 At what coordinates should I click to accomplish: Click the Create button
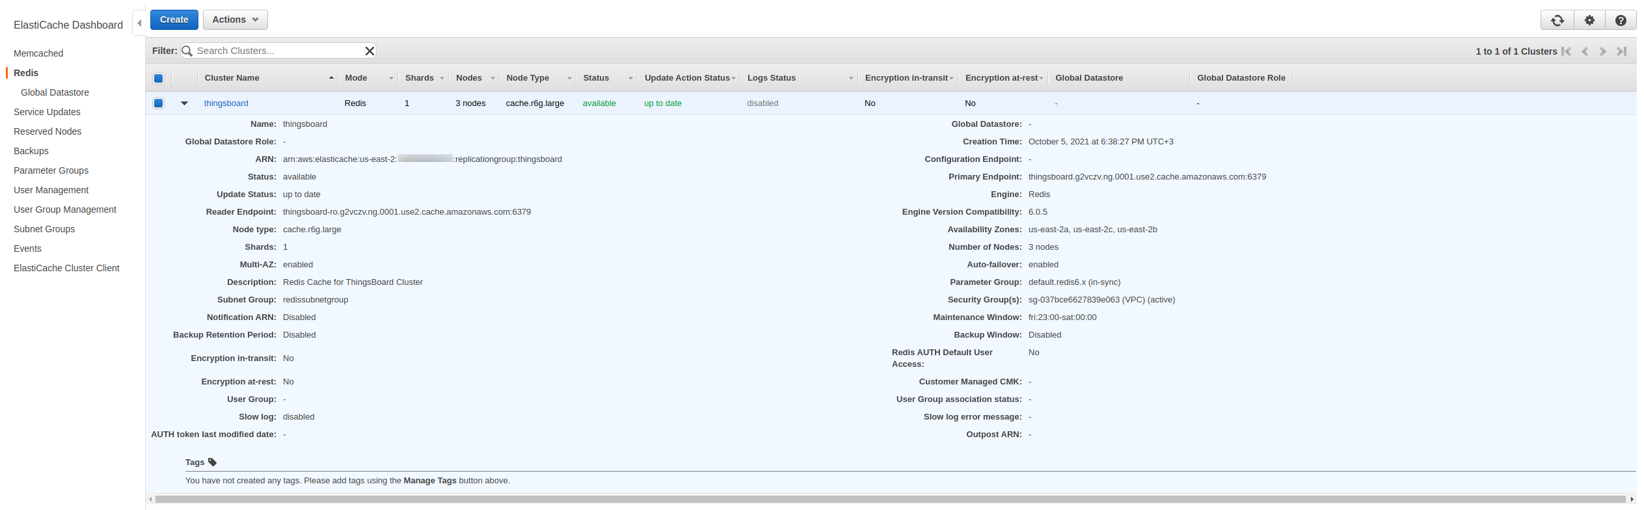tap(174, 20)
